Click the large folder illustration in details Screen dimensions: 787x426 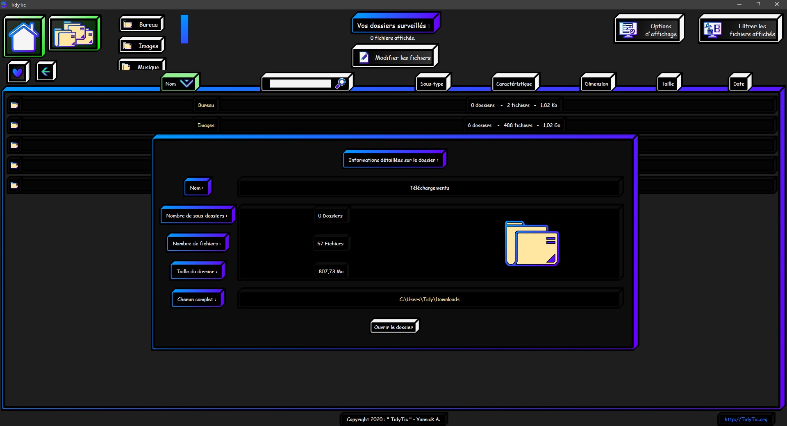(x=532, y=244)
